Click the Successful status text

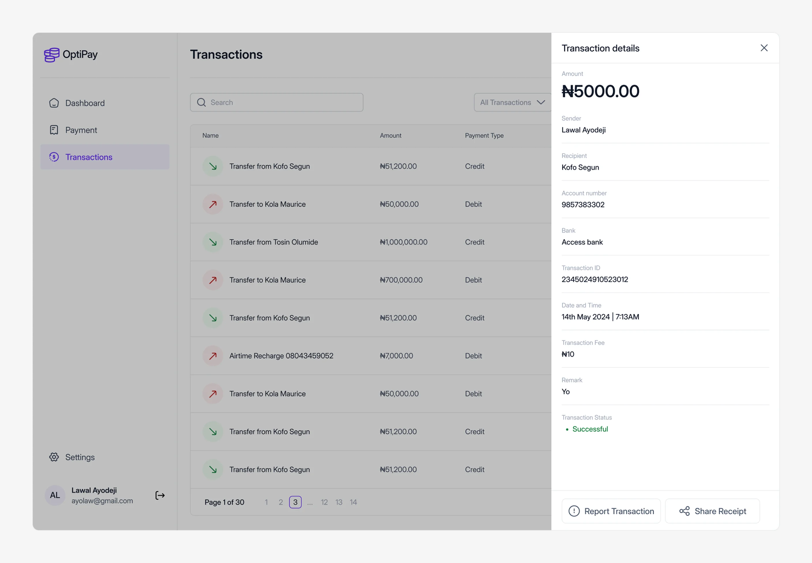pos(590,429)
